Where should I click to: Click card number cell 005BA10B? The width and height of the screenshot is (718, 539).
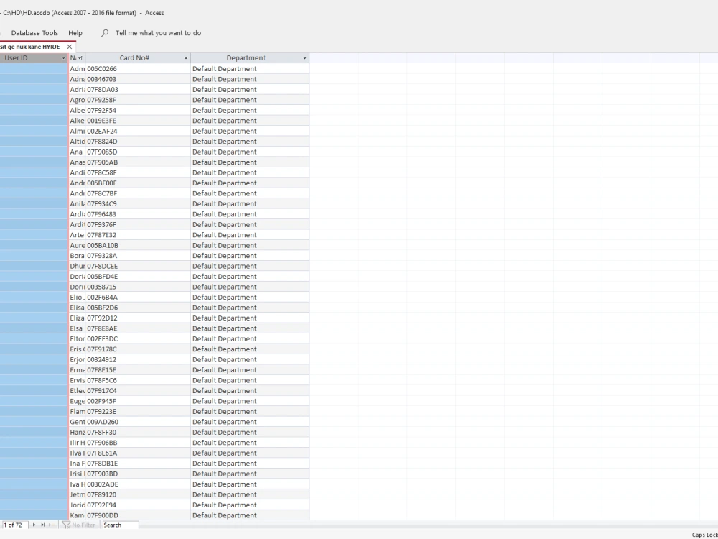(138, 245)
